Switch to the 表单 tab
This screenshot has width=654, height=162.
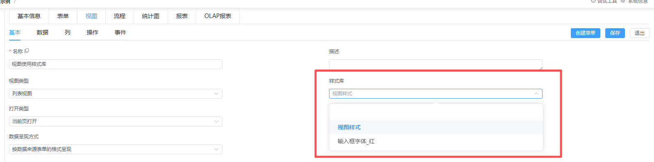tap(63, 16)
